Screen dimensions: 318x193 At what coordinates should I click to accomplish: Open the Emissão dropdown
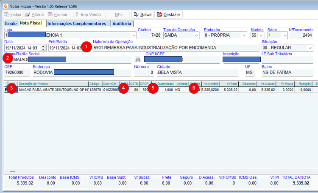click(x=244, y=35)
